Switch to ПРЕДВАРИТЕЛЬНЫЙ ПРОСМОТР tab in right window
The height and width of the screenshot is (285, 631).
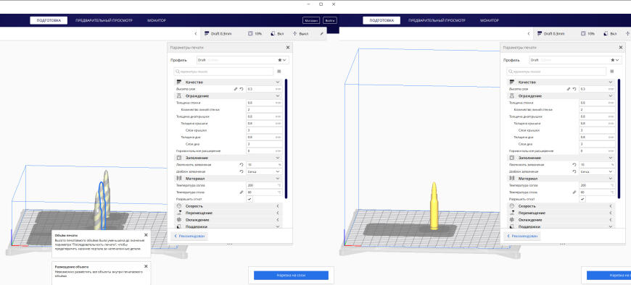[437, 20]
